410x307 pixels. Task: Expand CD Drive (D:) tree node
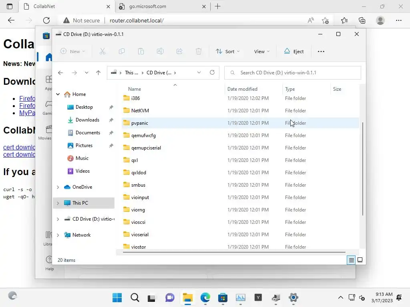tap(58, 219)
